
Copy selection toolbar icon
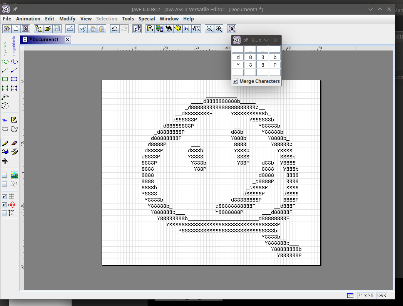coord(92,29)
